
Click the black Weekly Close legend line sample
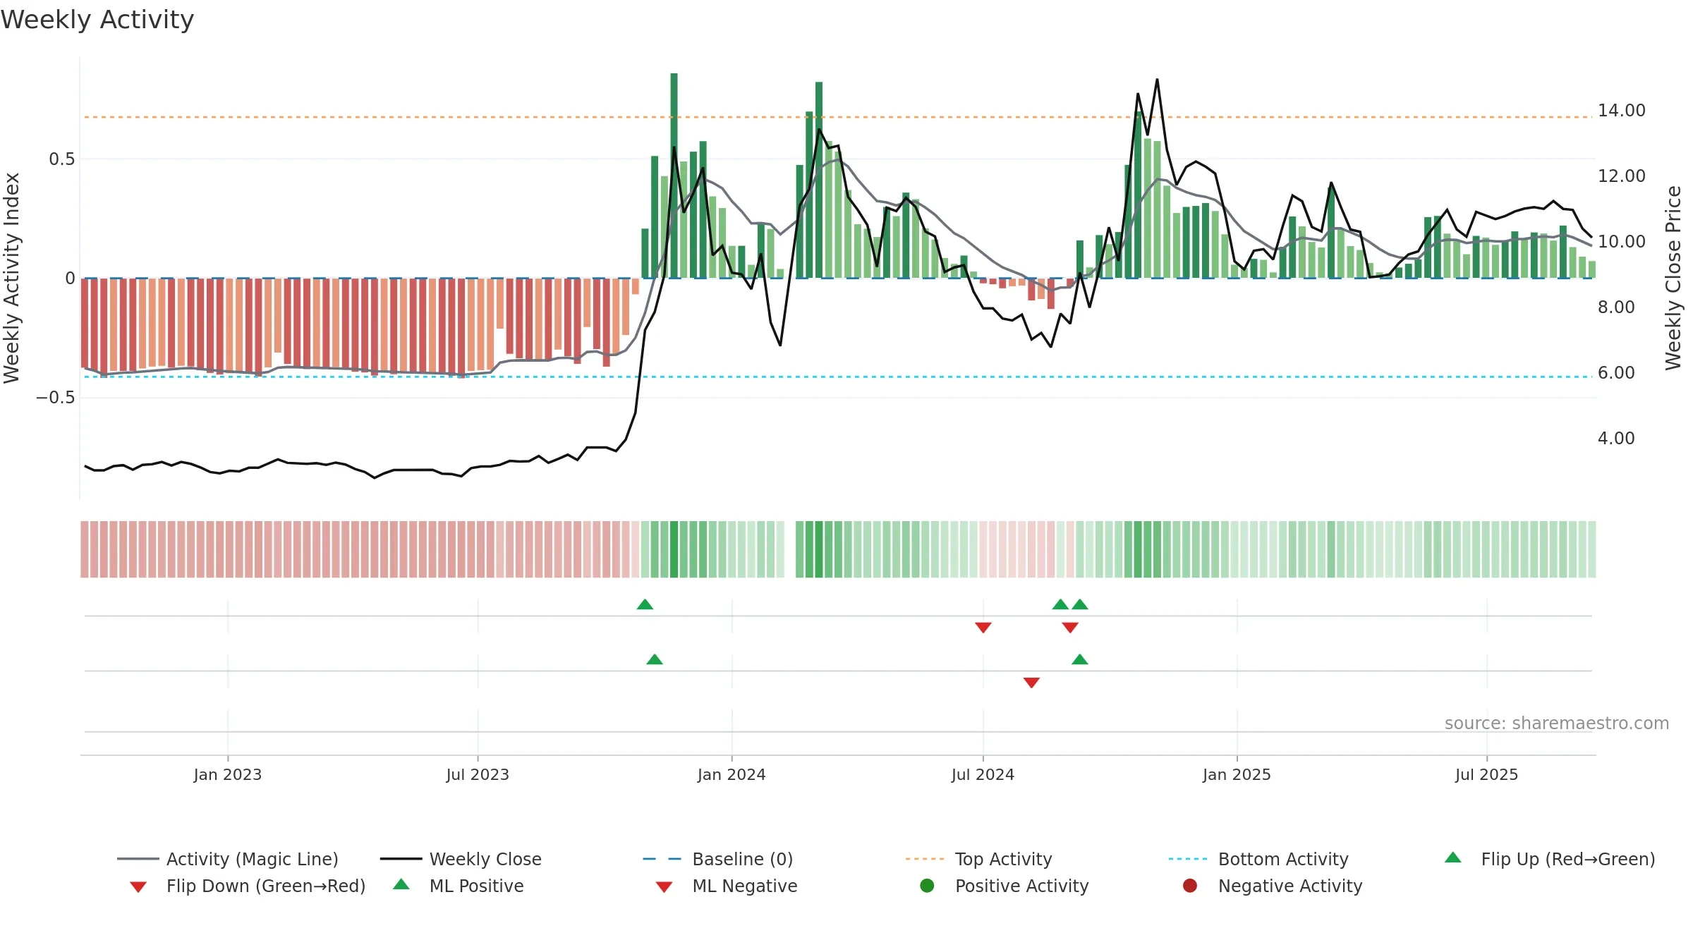pos(401,859)
